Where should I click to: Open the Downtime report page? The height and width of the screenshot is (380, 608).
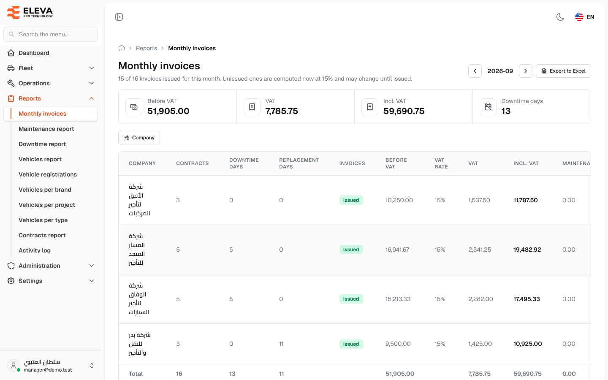pyautogui.click(x=42, y=144)
